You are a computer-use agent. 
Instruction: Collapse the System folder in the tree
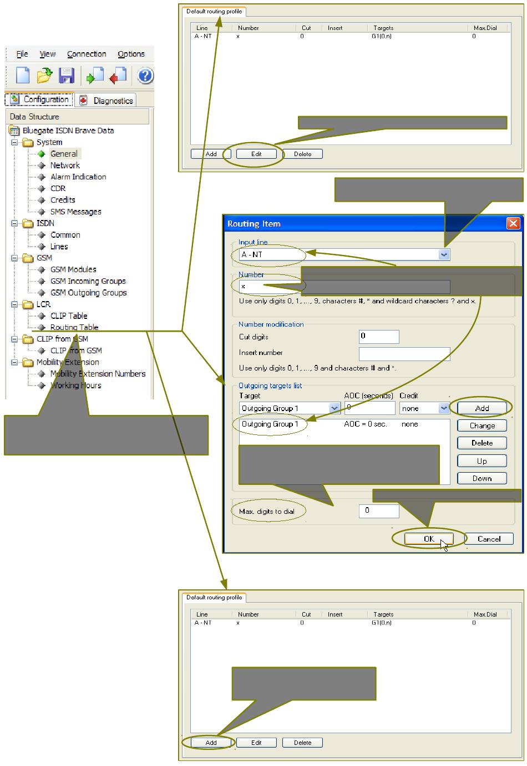pyautogui.click(x=14, y=142)
